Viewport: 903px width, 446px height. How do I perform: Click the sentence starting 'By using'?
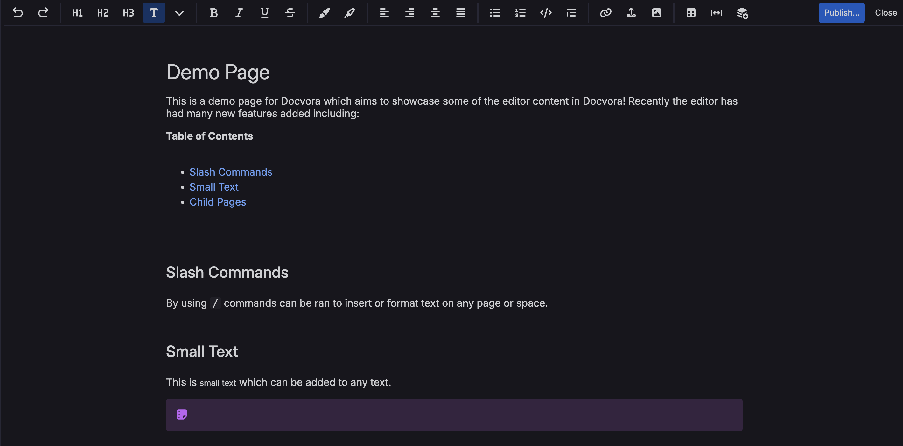(357, 303)
